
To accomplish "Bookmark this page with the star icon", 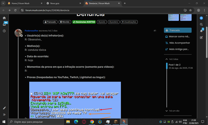I will 190,10.
